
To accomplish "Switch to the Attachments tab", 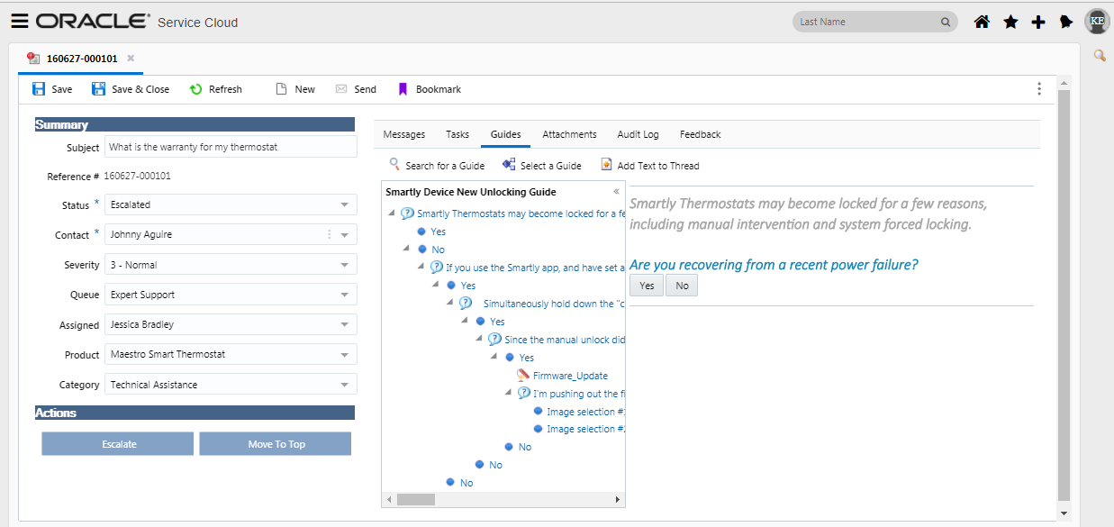I will (x=569, y=133).
